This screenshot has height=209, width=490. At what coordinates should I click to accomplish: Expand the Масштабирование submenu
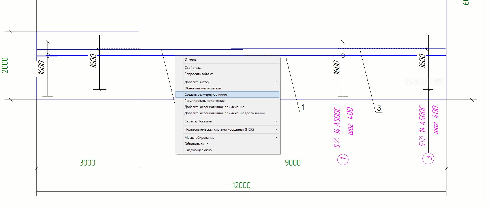pyautogui.click(x=199, y=138)
